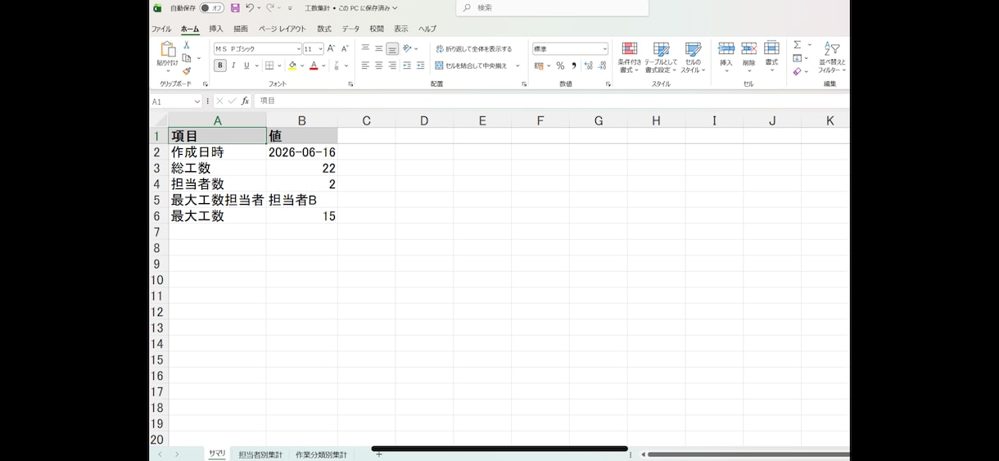Viewport: 999px width, 461px height.
Task: Apply red font color button
Action: click(314, 66)
